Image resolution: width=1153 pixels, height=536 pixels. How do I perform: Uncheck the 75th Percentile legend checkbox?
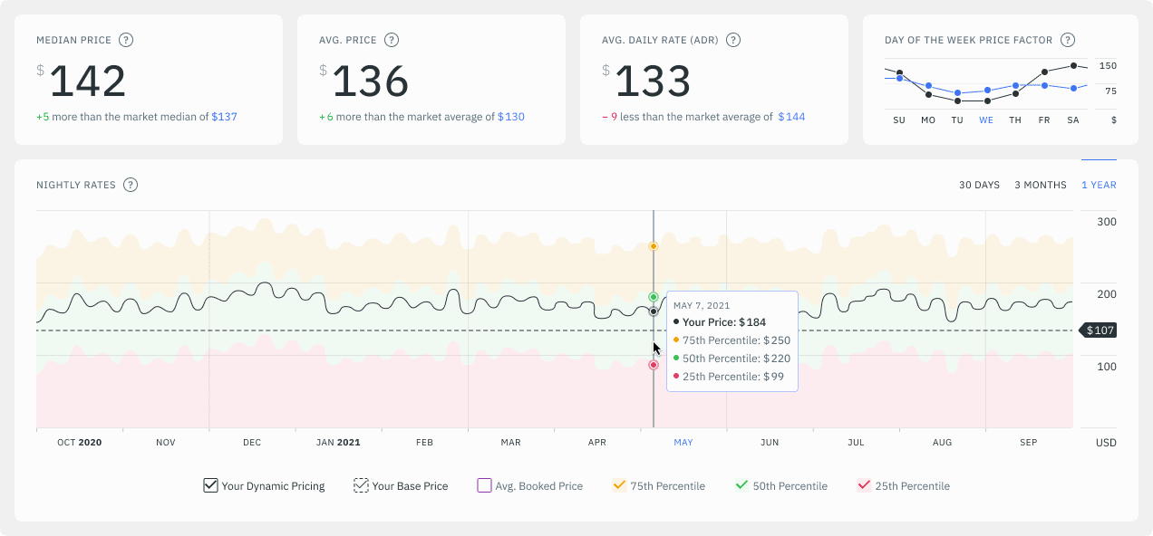pyautogui.click(x=620, y=485)
